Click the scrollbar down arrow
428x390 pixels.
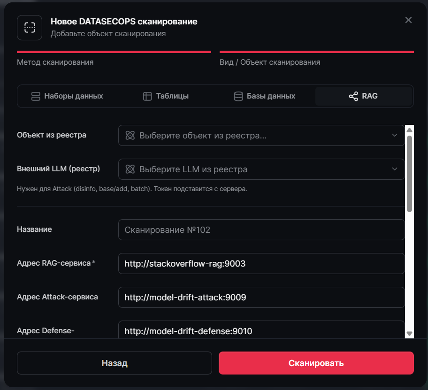[409, 334]
